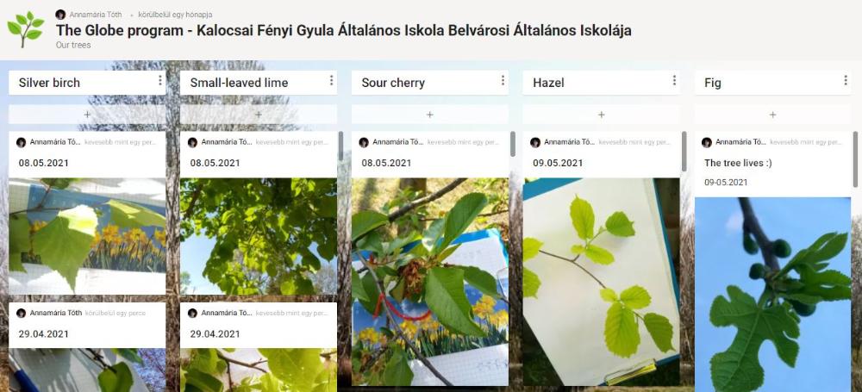Screen dimensions: 862x392
Task: Open Silver birch column three-dot menu
Action: [x=160, y=81]
